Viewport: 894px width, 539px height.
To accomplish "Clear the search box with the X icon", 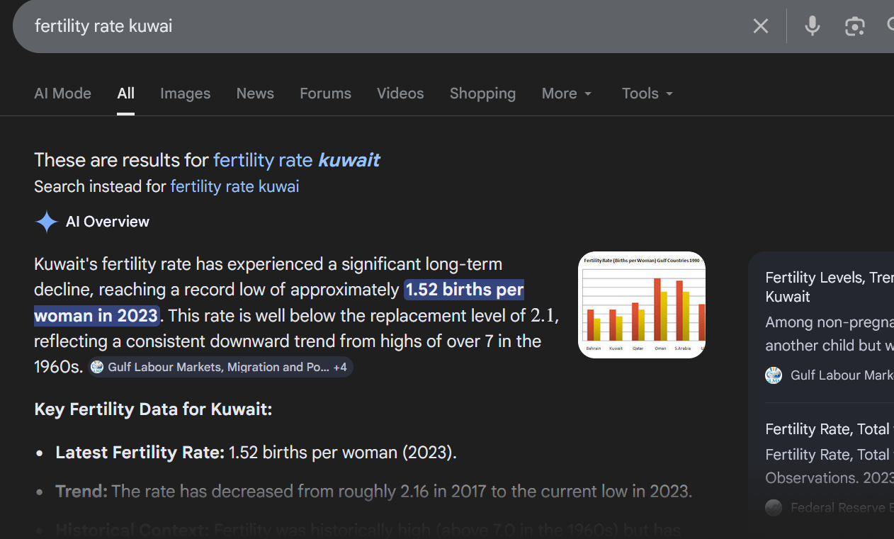I will (760, 26).
